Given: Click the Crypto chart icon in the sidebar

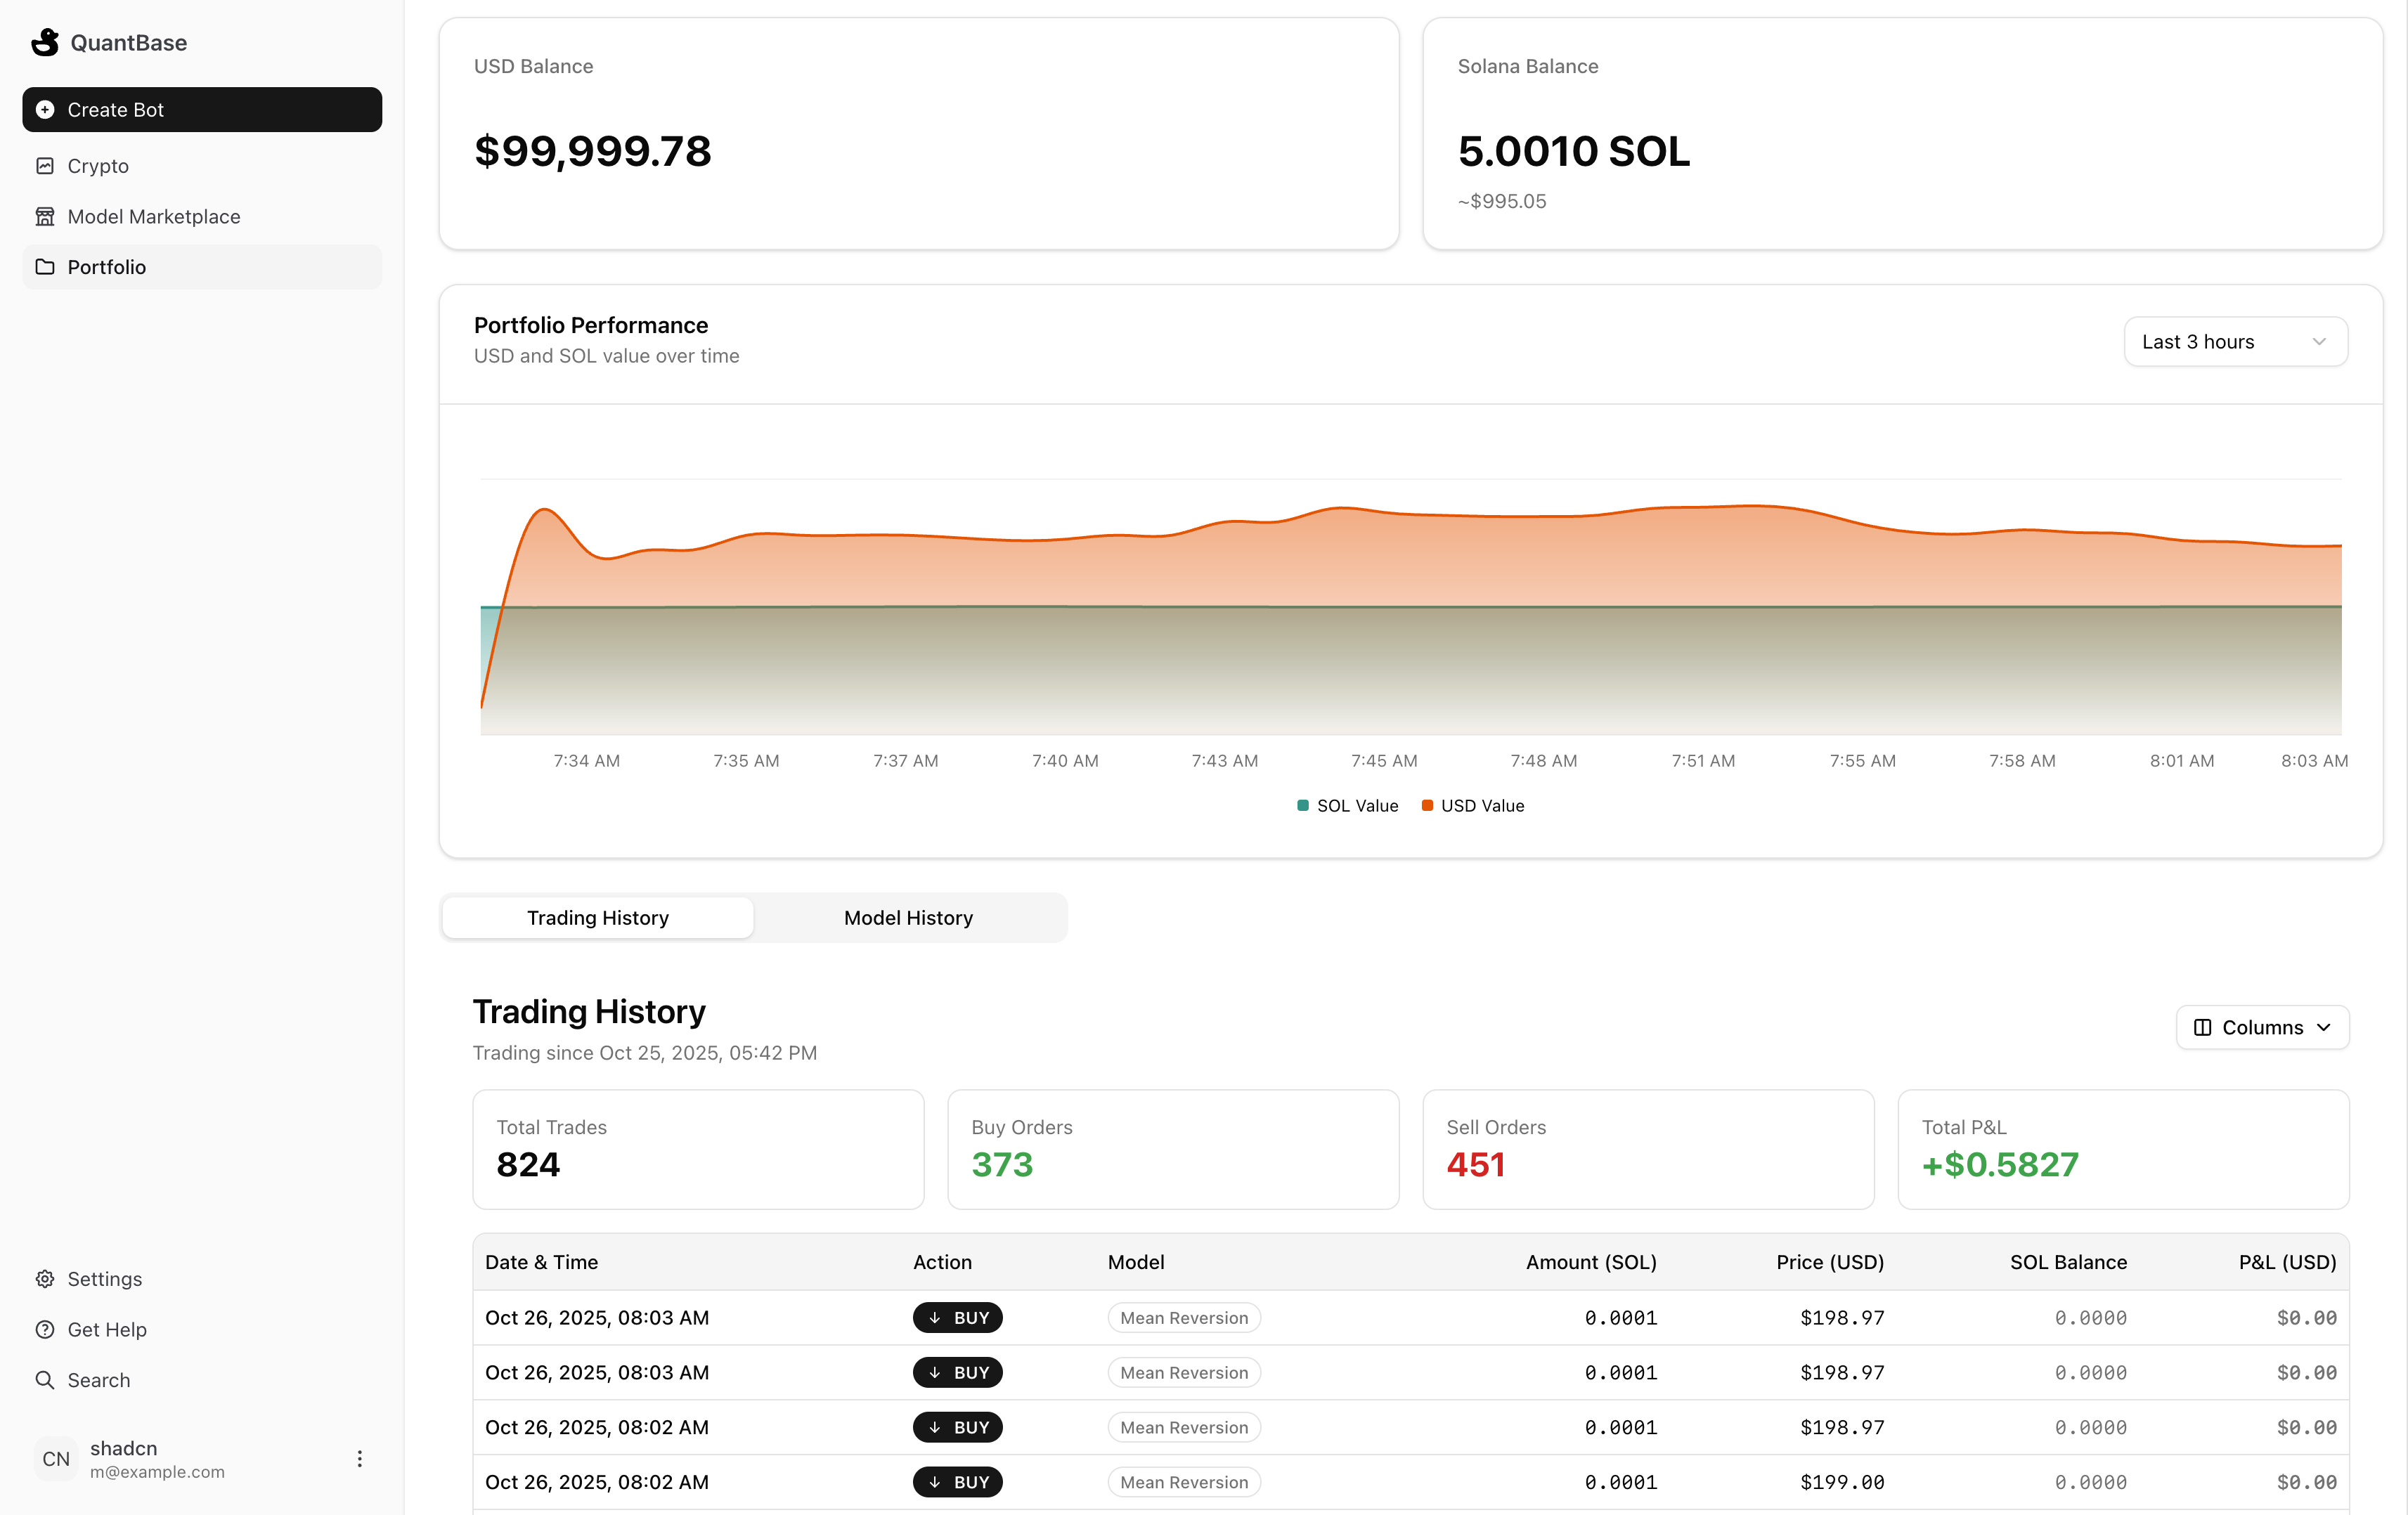Looking at the screenshot, I should (45, 166).
